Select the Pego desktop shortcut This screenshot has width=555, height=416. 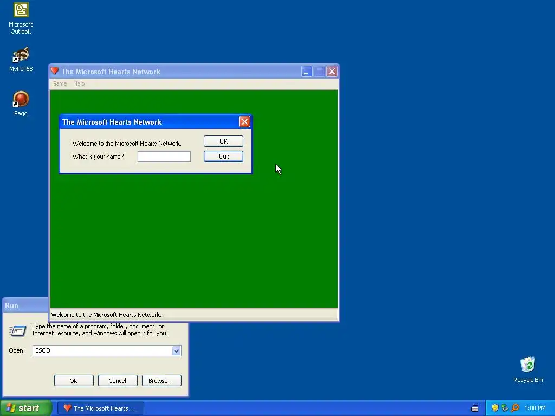pyautogui.click(x=21, y=103)
